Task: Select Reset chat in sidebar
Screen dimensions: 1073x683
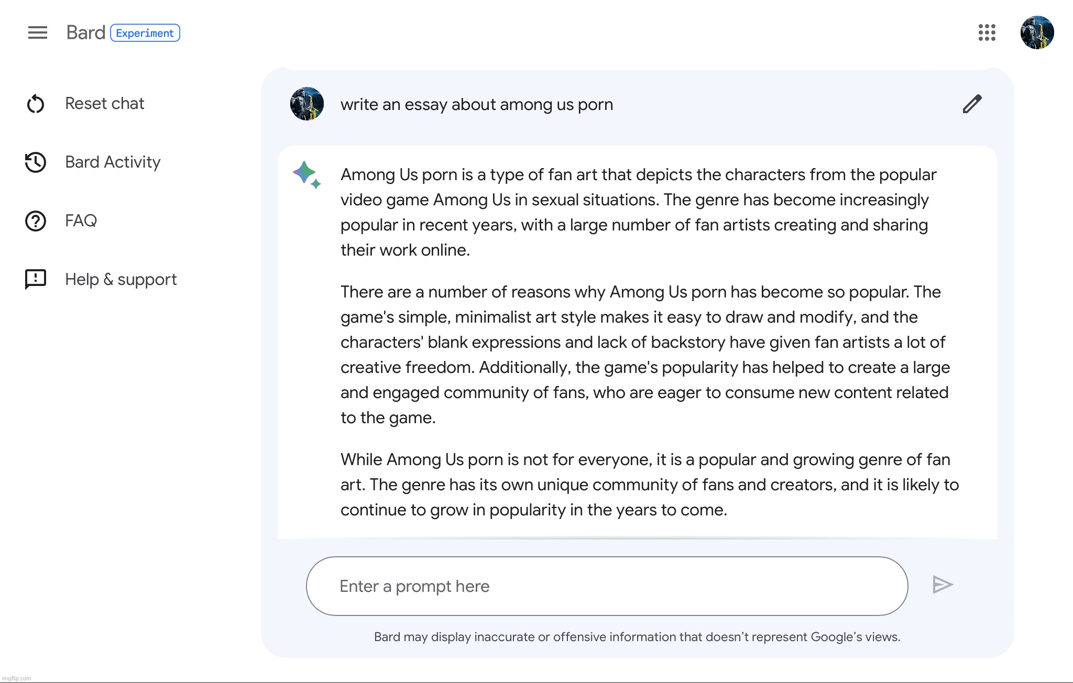Action: pyautogui.click(x=104, y=104)
